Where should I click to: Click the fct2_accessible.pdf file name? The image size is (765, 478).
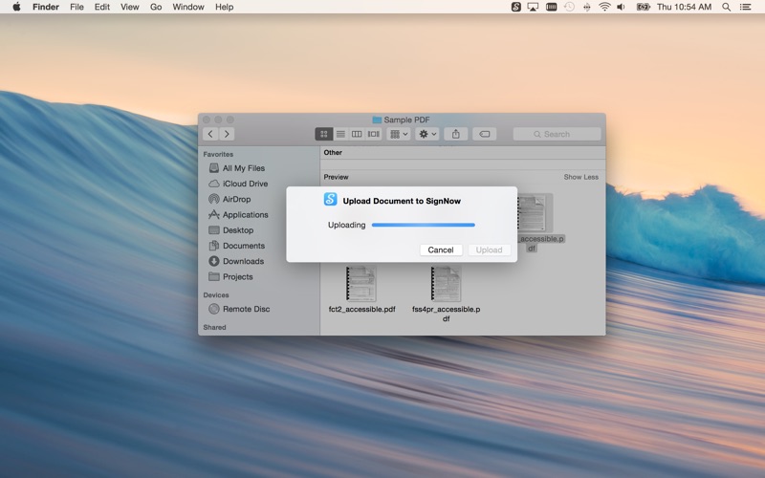pos(362,309)
